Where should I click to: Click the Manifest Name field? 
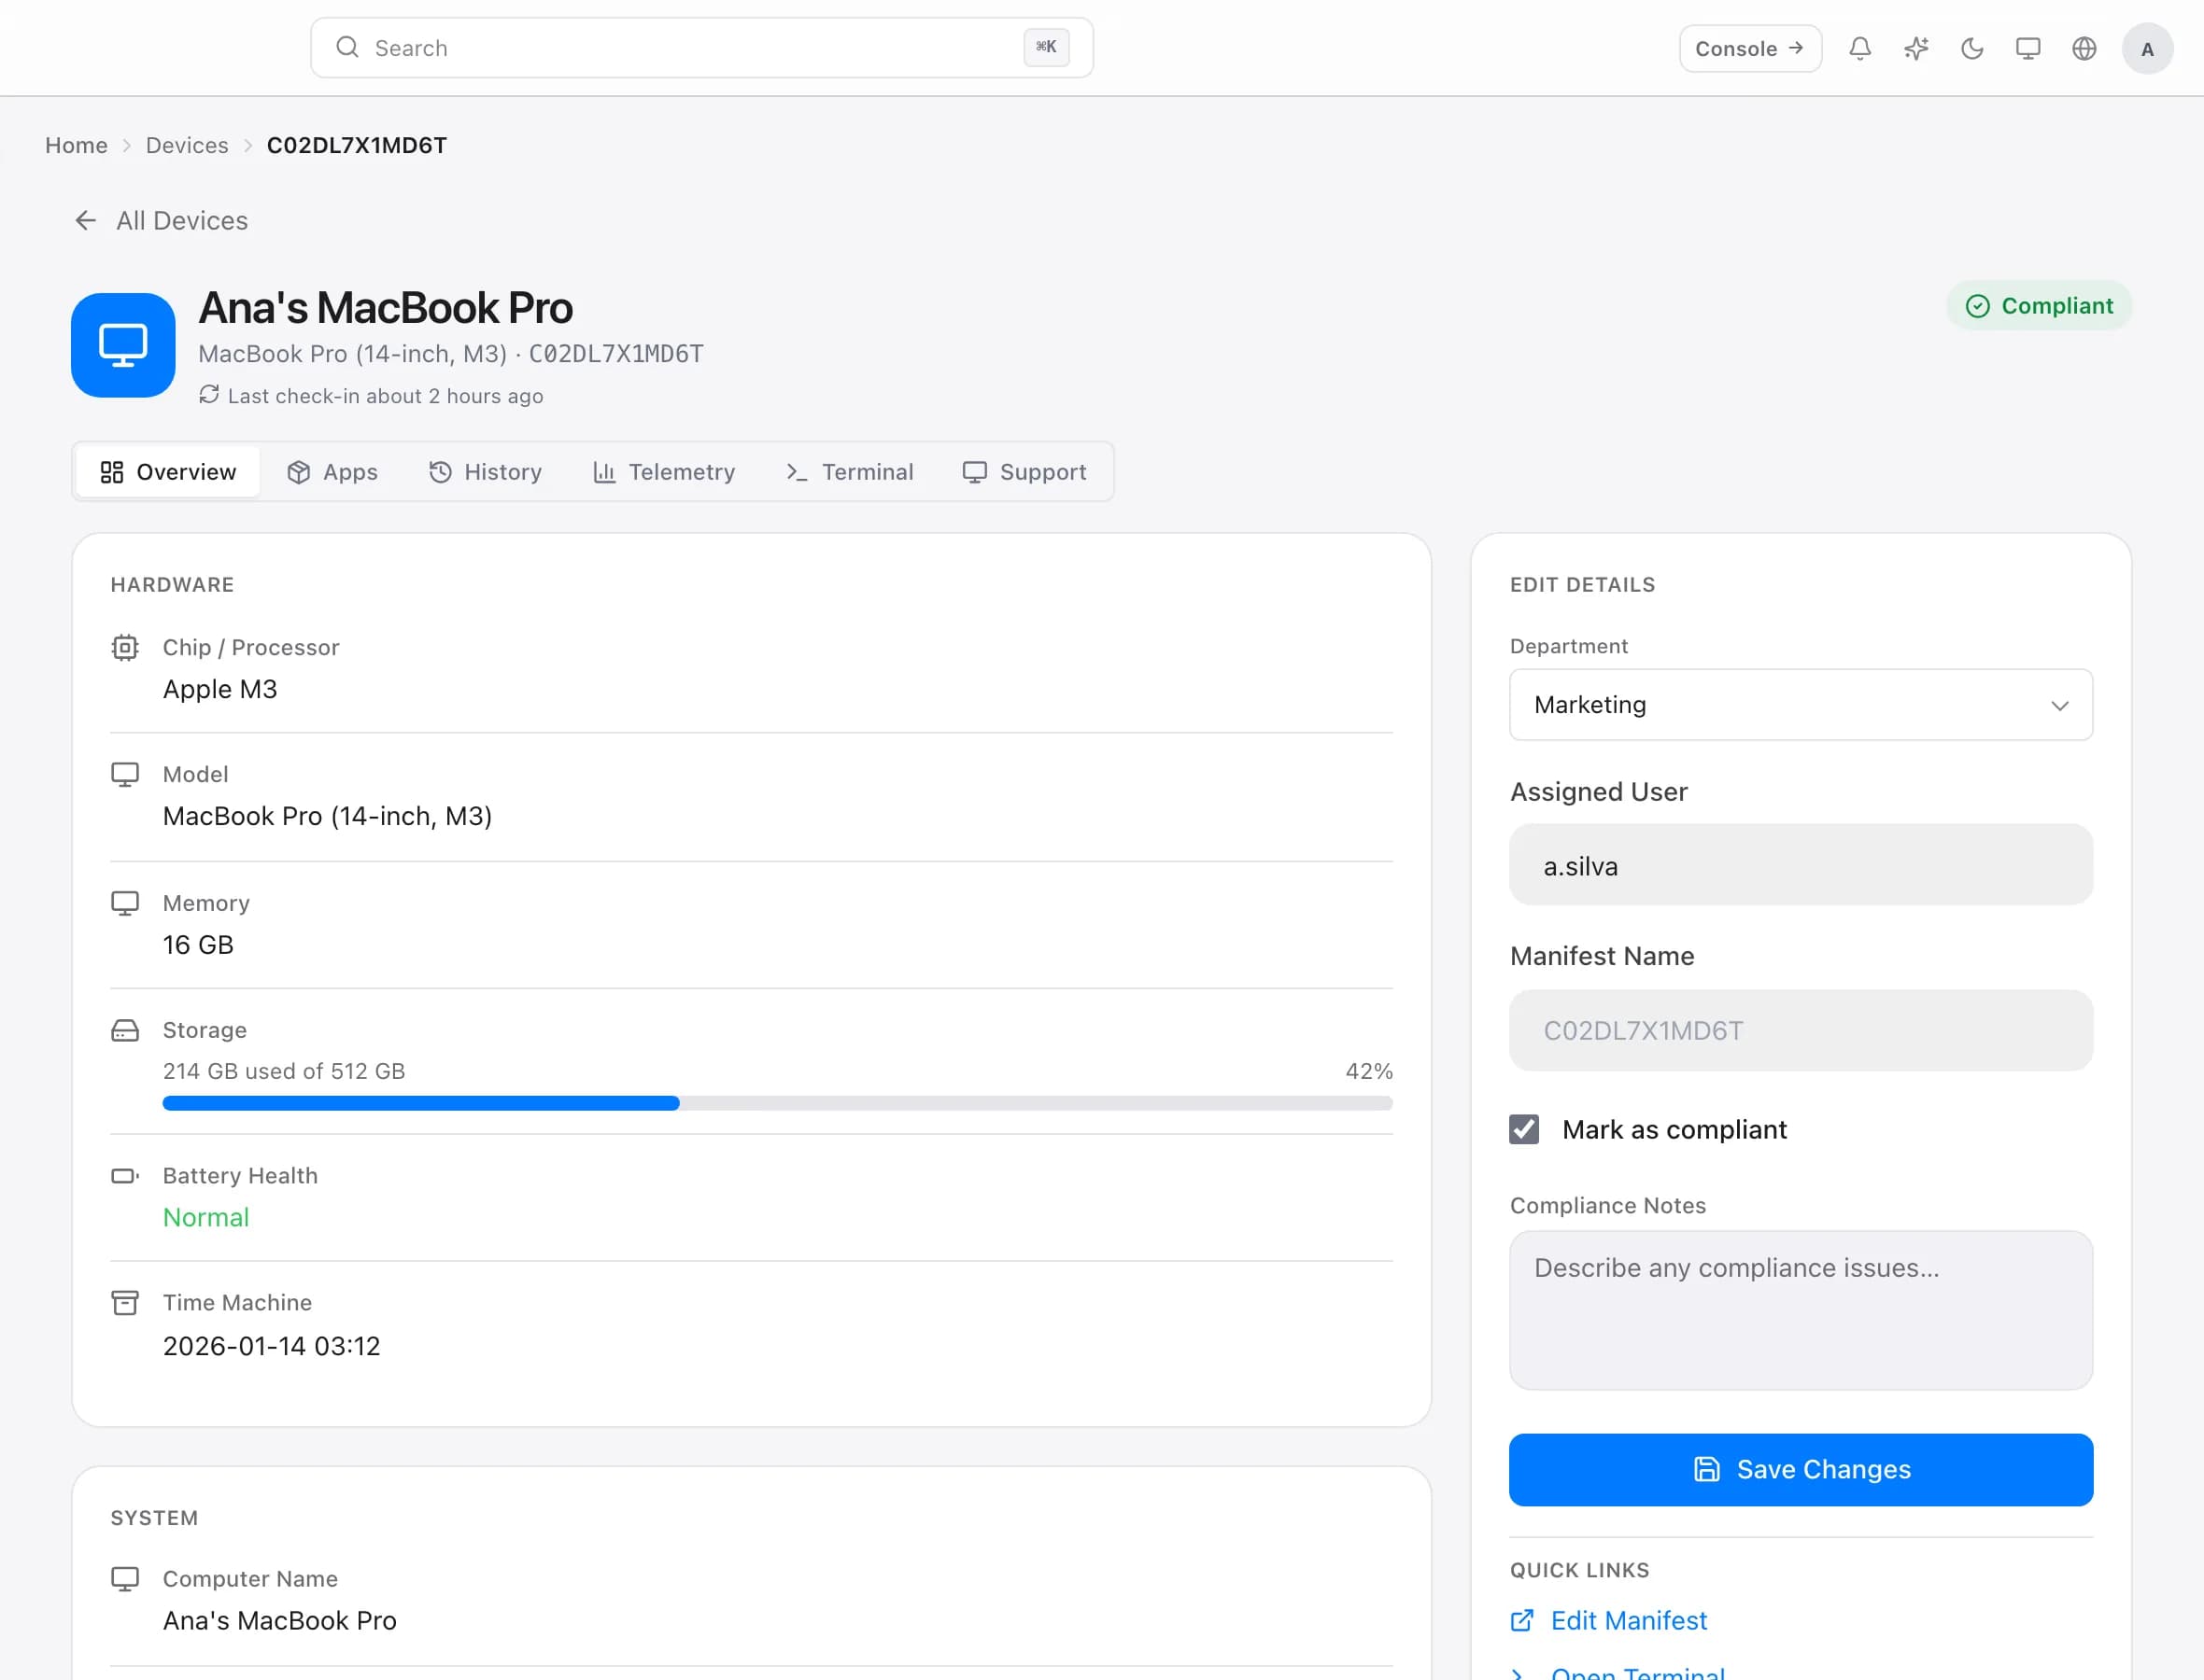(x=1801, y=1030)
